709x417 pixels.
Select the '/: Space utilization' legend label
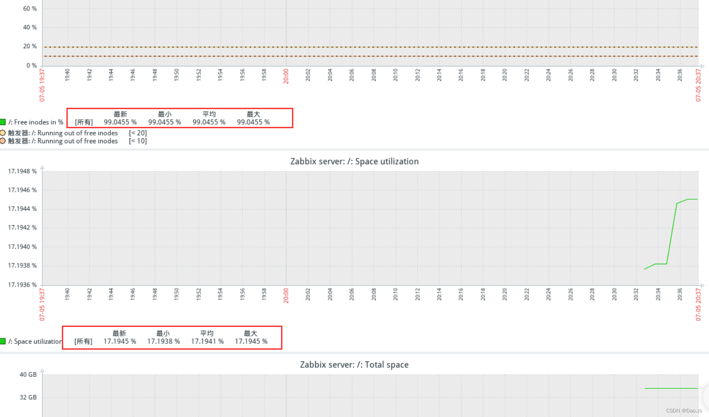pos(35,341)
